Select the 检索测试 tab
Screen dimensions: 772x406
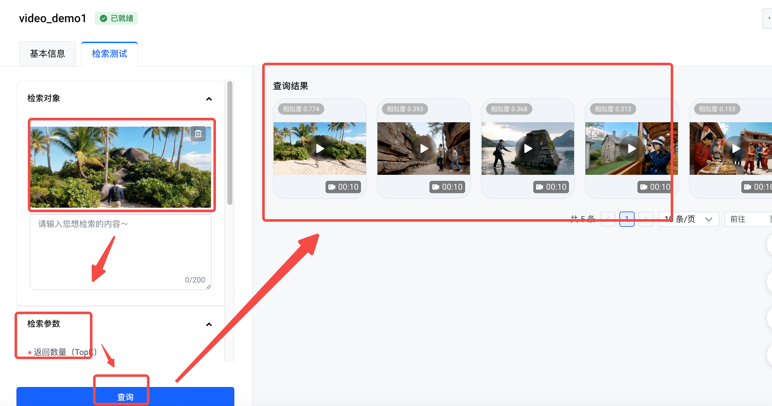pos(110,54)
